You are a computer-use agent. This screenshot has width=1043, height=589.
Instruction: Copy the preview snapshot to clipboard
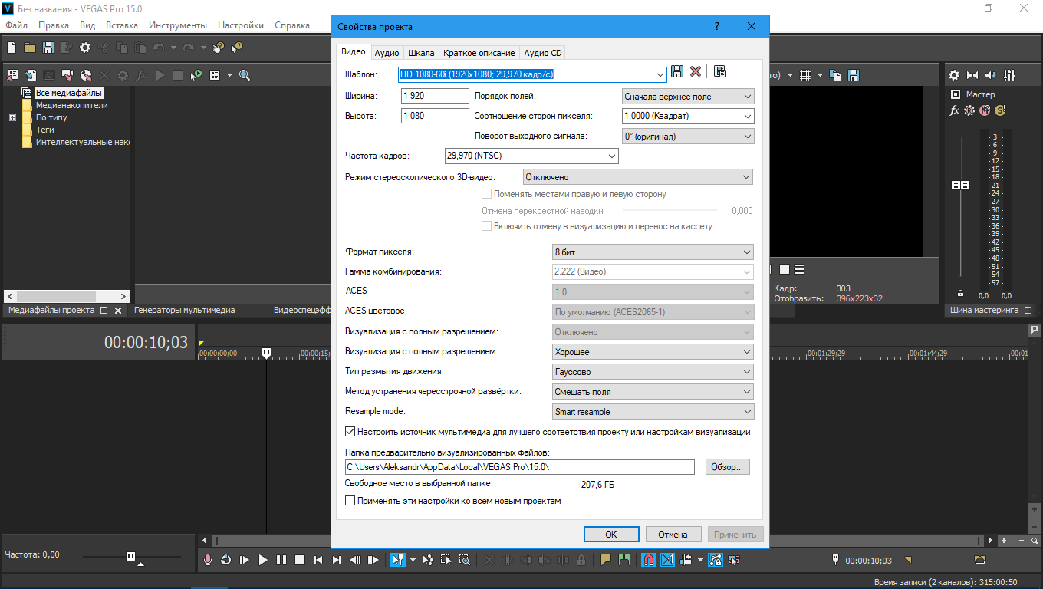pyautogui.click(x=836, y=75)
